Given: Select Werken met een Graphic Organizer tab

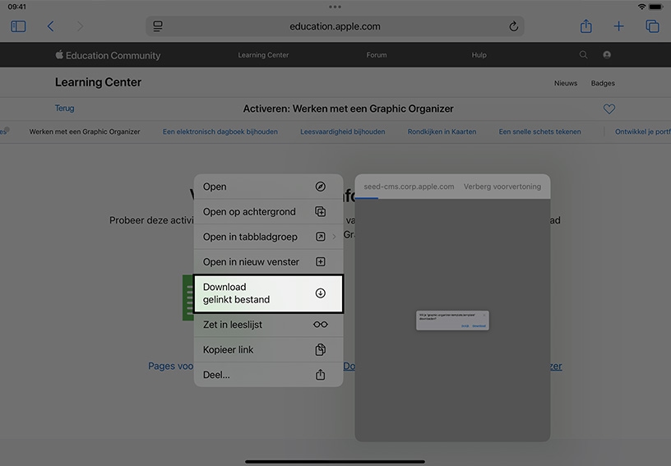Looking at the screenshot, I should click(85, 131).
